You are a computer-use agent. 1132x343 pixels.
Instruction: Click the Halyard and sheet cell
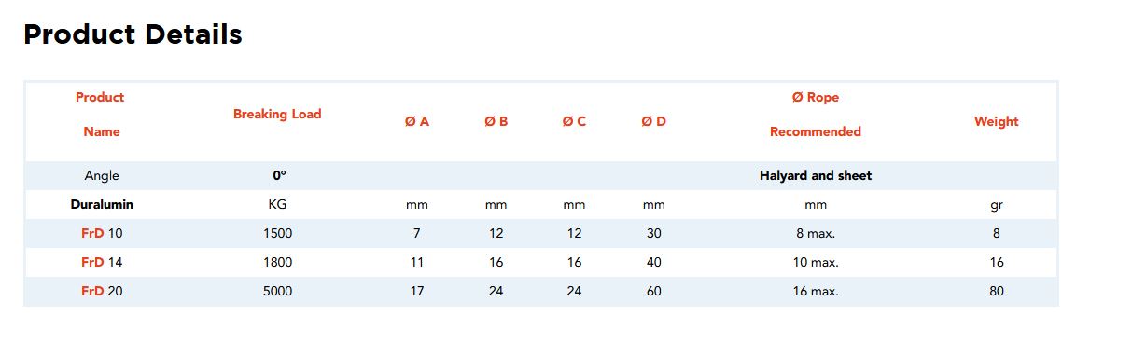coord(816,175)
